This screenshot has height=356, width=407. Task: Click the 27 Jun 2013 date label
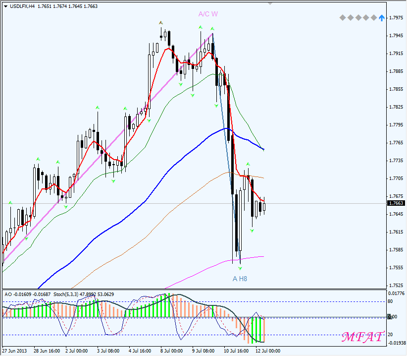[15, 351]
